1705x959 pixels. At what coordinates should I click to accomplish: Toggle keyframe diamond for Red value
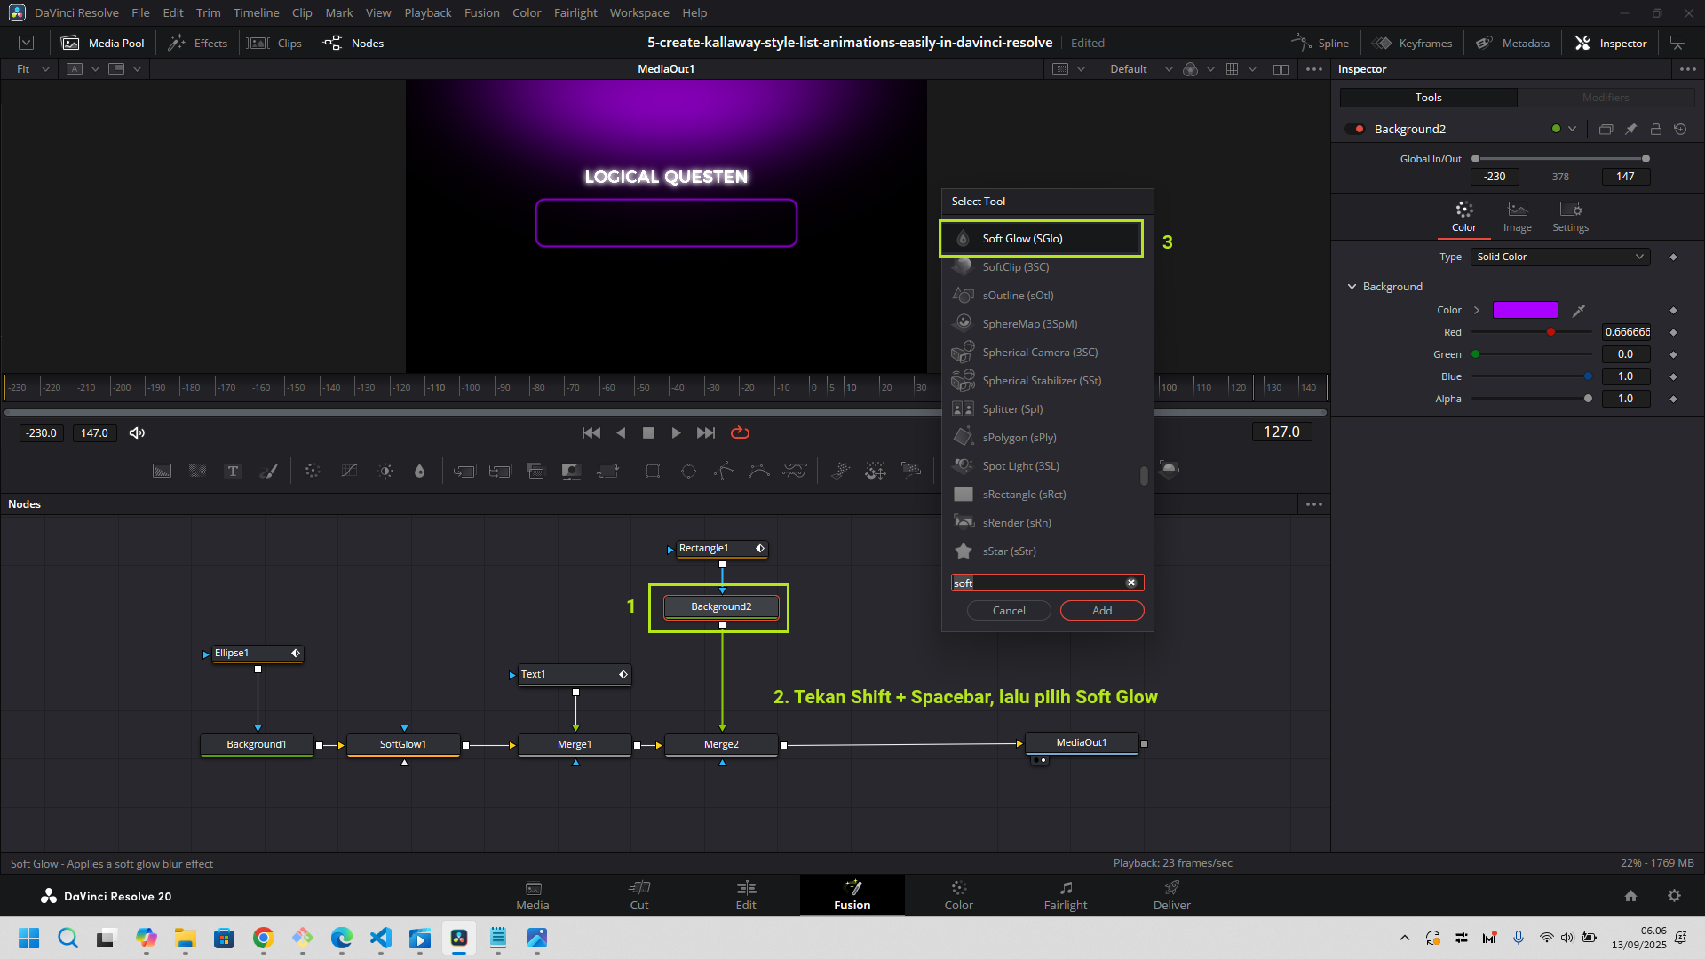pos(1673,332)
